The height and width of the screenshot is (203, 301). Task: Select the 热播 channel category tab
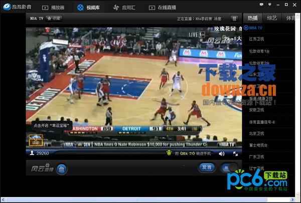[252, 18]
